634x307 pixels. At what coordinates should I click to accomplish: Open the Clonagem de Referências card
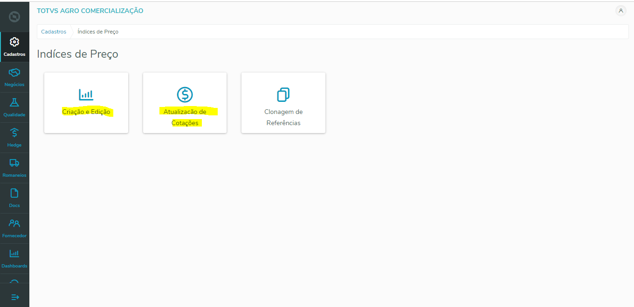[283, 103]
